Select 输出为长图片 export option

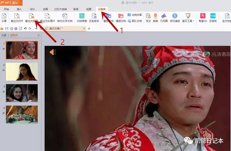[47, 18]
